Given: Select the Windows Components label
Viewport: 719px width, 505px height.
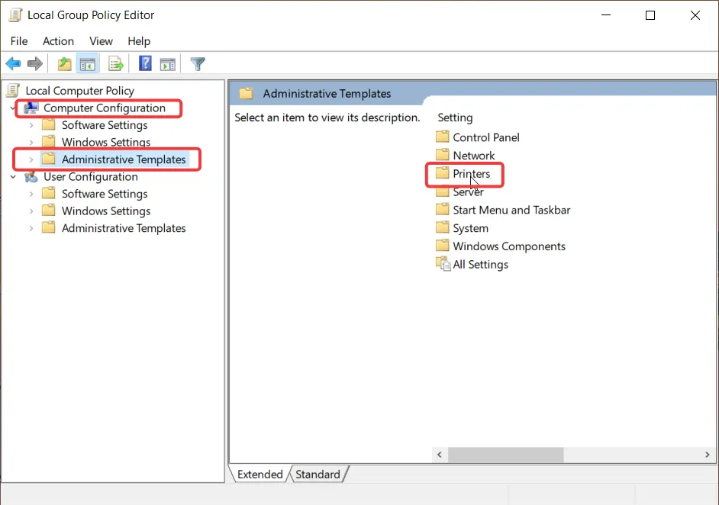Looking at the screenshot, I should click(509, 246).
